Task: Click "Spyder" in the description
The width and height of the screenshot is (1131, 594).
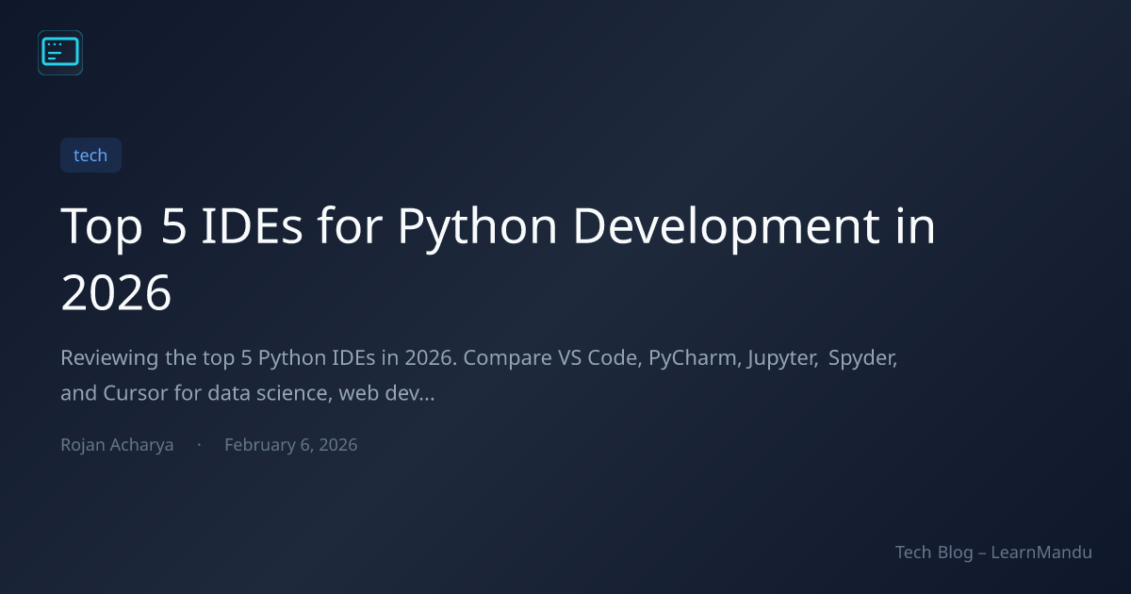Action: (x=861, y=359)
